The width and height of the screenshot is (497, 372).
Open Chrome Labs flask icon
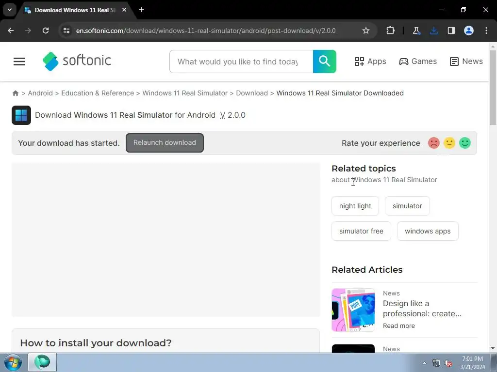(x=416, y=31)
